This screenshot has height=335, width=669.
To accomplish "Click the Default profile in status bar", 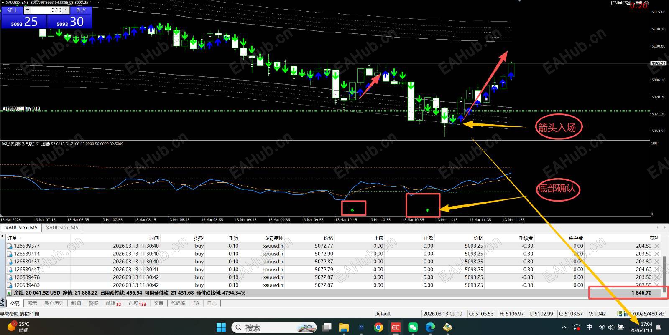I will point(383,314).
